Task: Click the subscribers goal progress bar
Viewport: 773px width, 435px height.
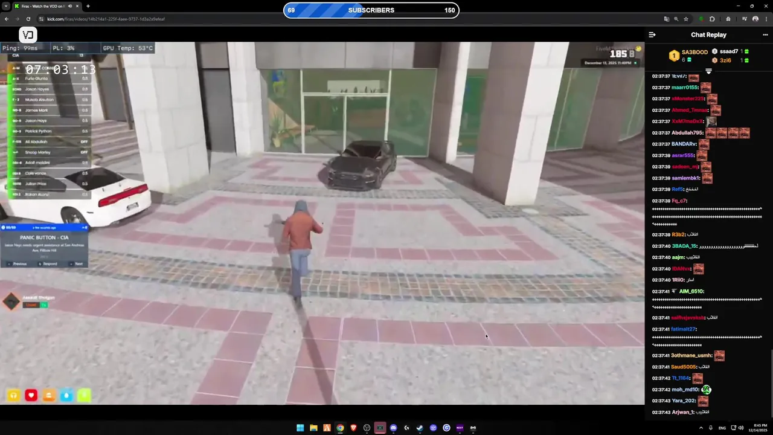Action: click(x=371, y=10)
